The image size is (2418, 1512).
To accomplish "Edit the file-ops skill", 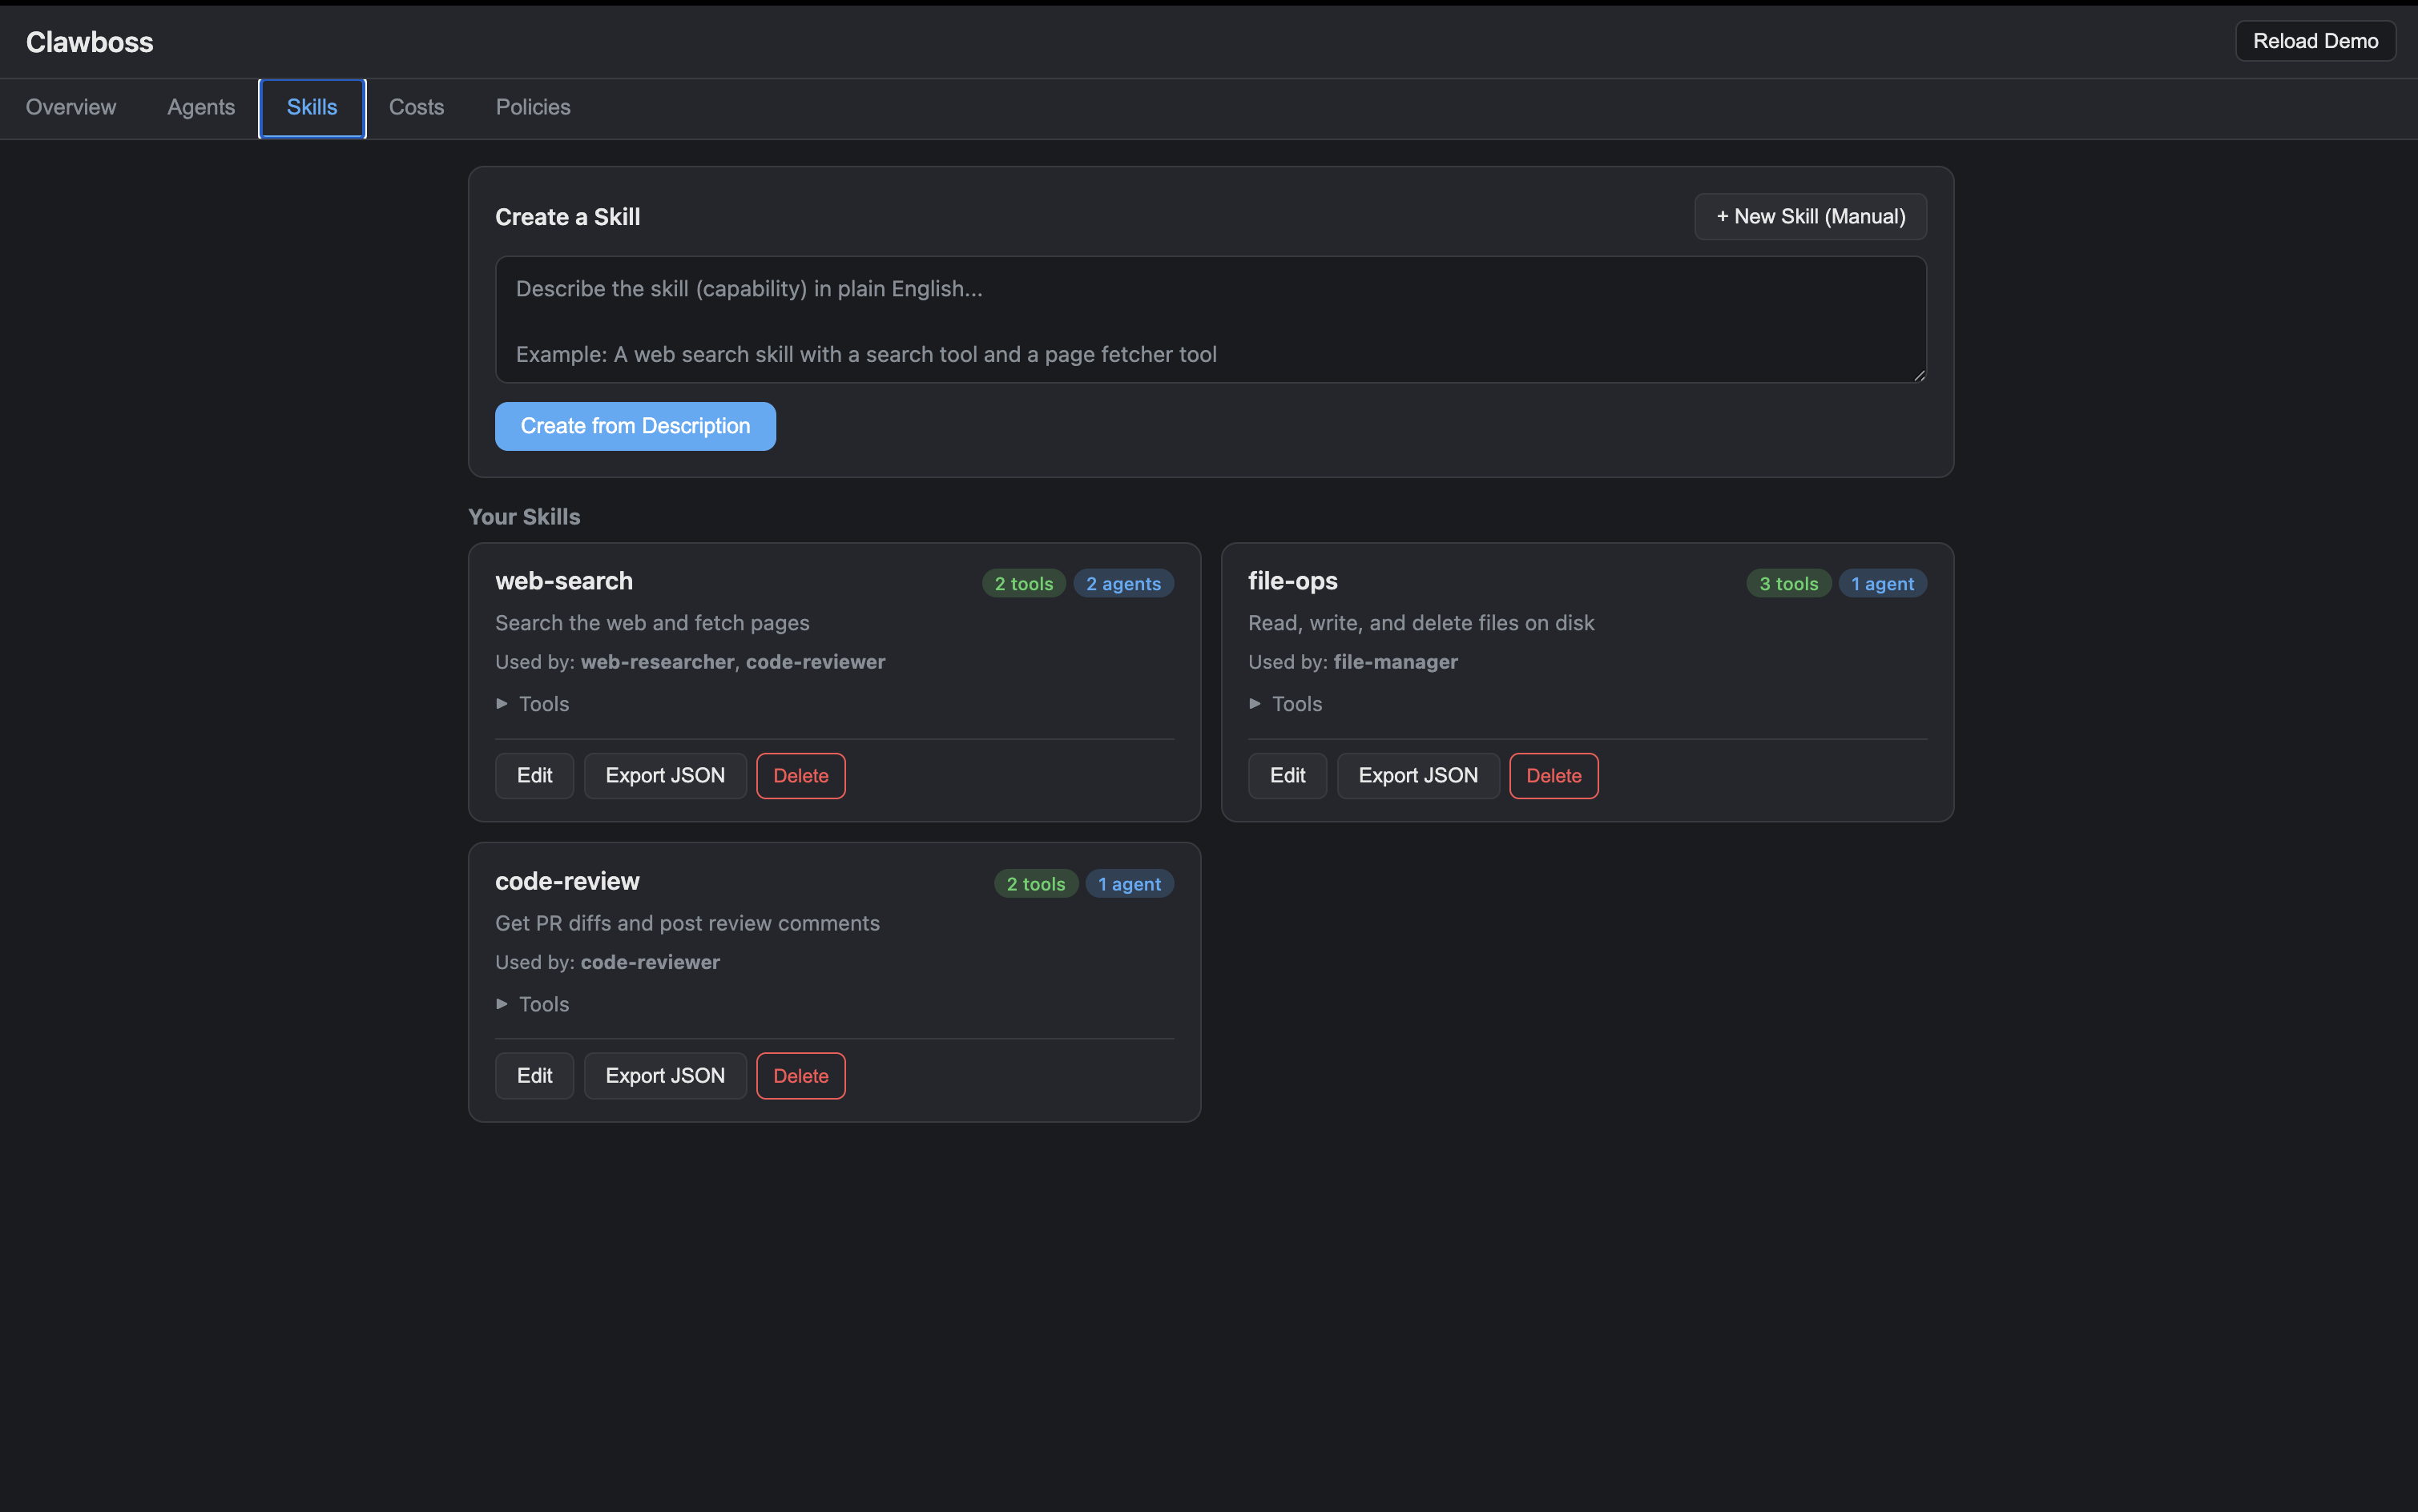I will click(1288, 776).
